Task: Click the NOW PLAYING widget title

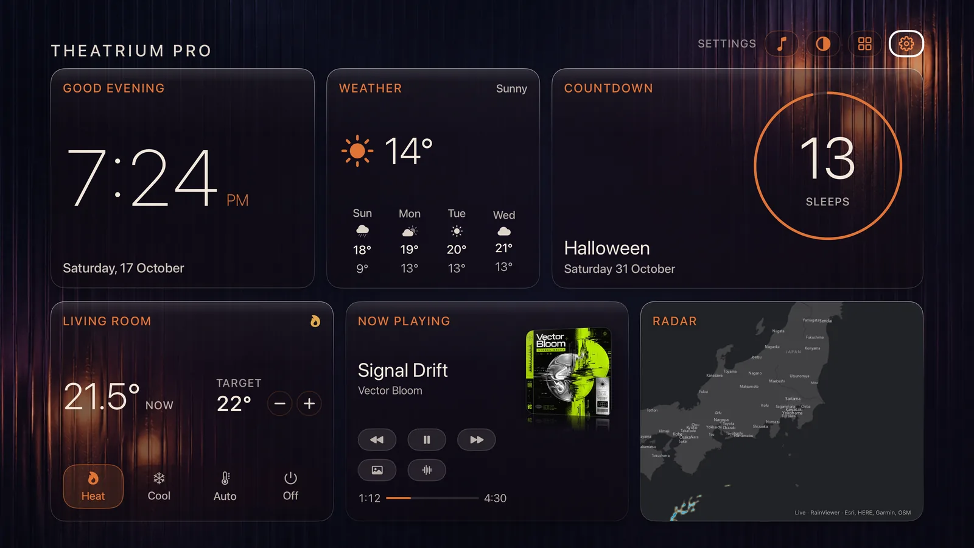Action: [404, 321]
